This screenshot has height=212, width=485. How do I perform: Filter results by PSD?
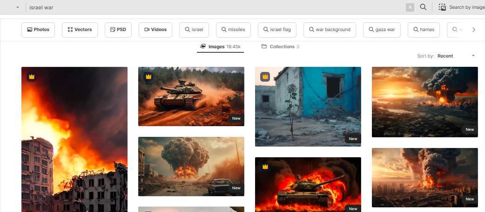118,30
